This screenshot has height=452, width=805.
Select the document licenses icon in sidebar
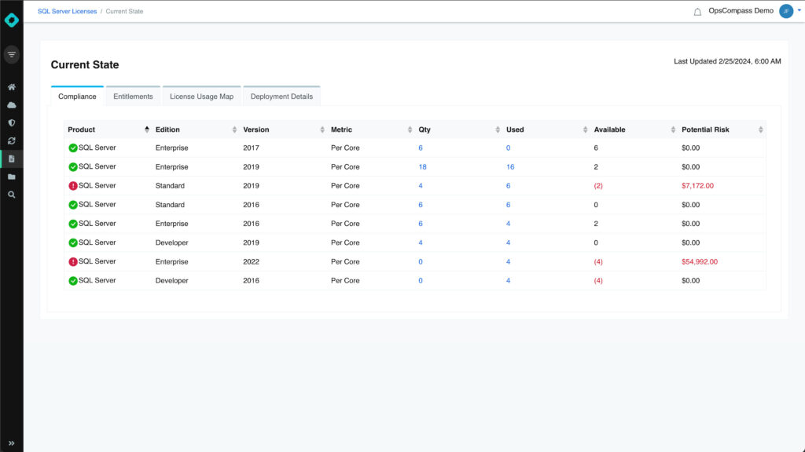[x=11, y=159]
